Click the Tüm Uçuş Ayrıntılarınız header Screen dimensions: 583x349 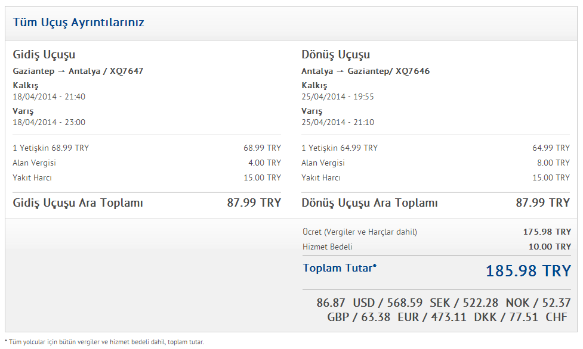click(78, 23)
